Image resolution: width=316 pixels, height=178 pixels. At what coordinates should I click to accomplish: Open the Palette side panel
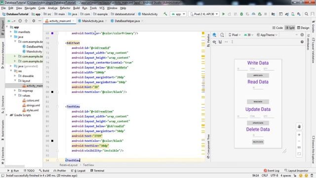click(208, 40)
